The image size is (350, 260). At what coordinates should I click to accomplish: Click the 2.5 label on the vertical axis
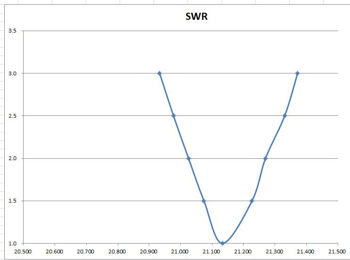(x=13, y=116)
